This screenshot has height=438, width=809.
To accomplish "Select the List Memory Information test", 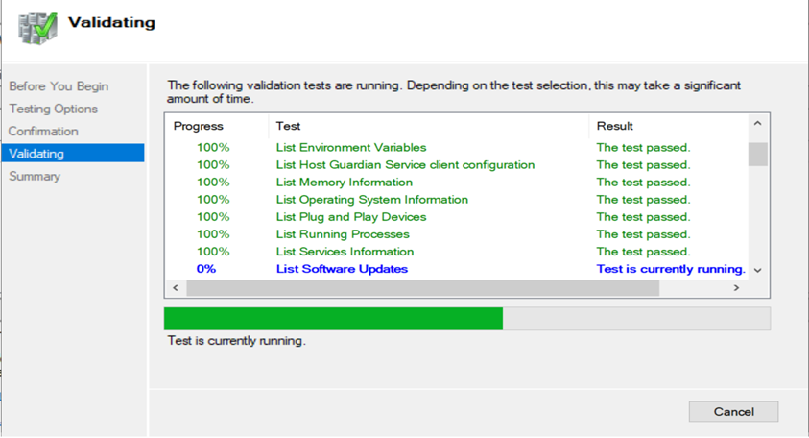I will click(457, 182).
